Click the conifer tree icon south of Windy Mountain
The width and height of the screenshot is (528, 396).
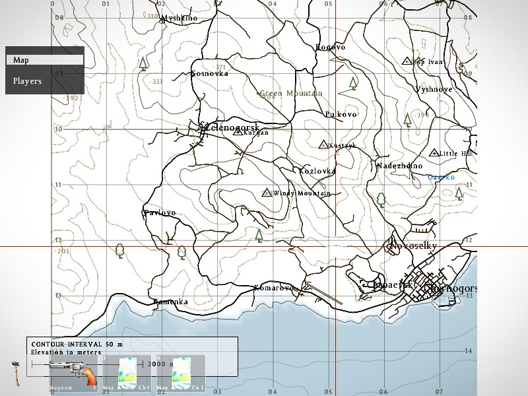tap(259, 236)
